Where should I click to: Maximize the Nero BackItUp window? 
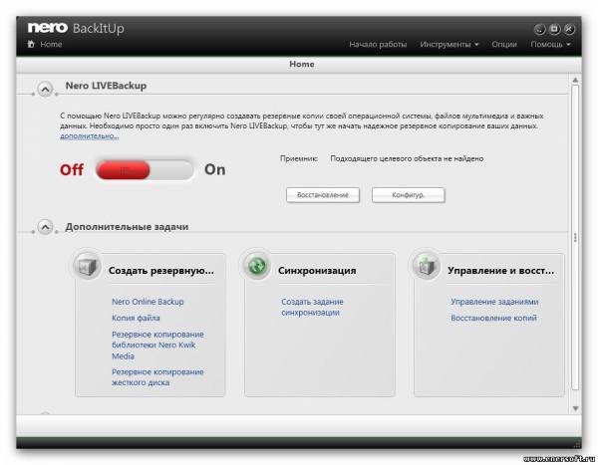554,29
